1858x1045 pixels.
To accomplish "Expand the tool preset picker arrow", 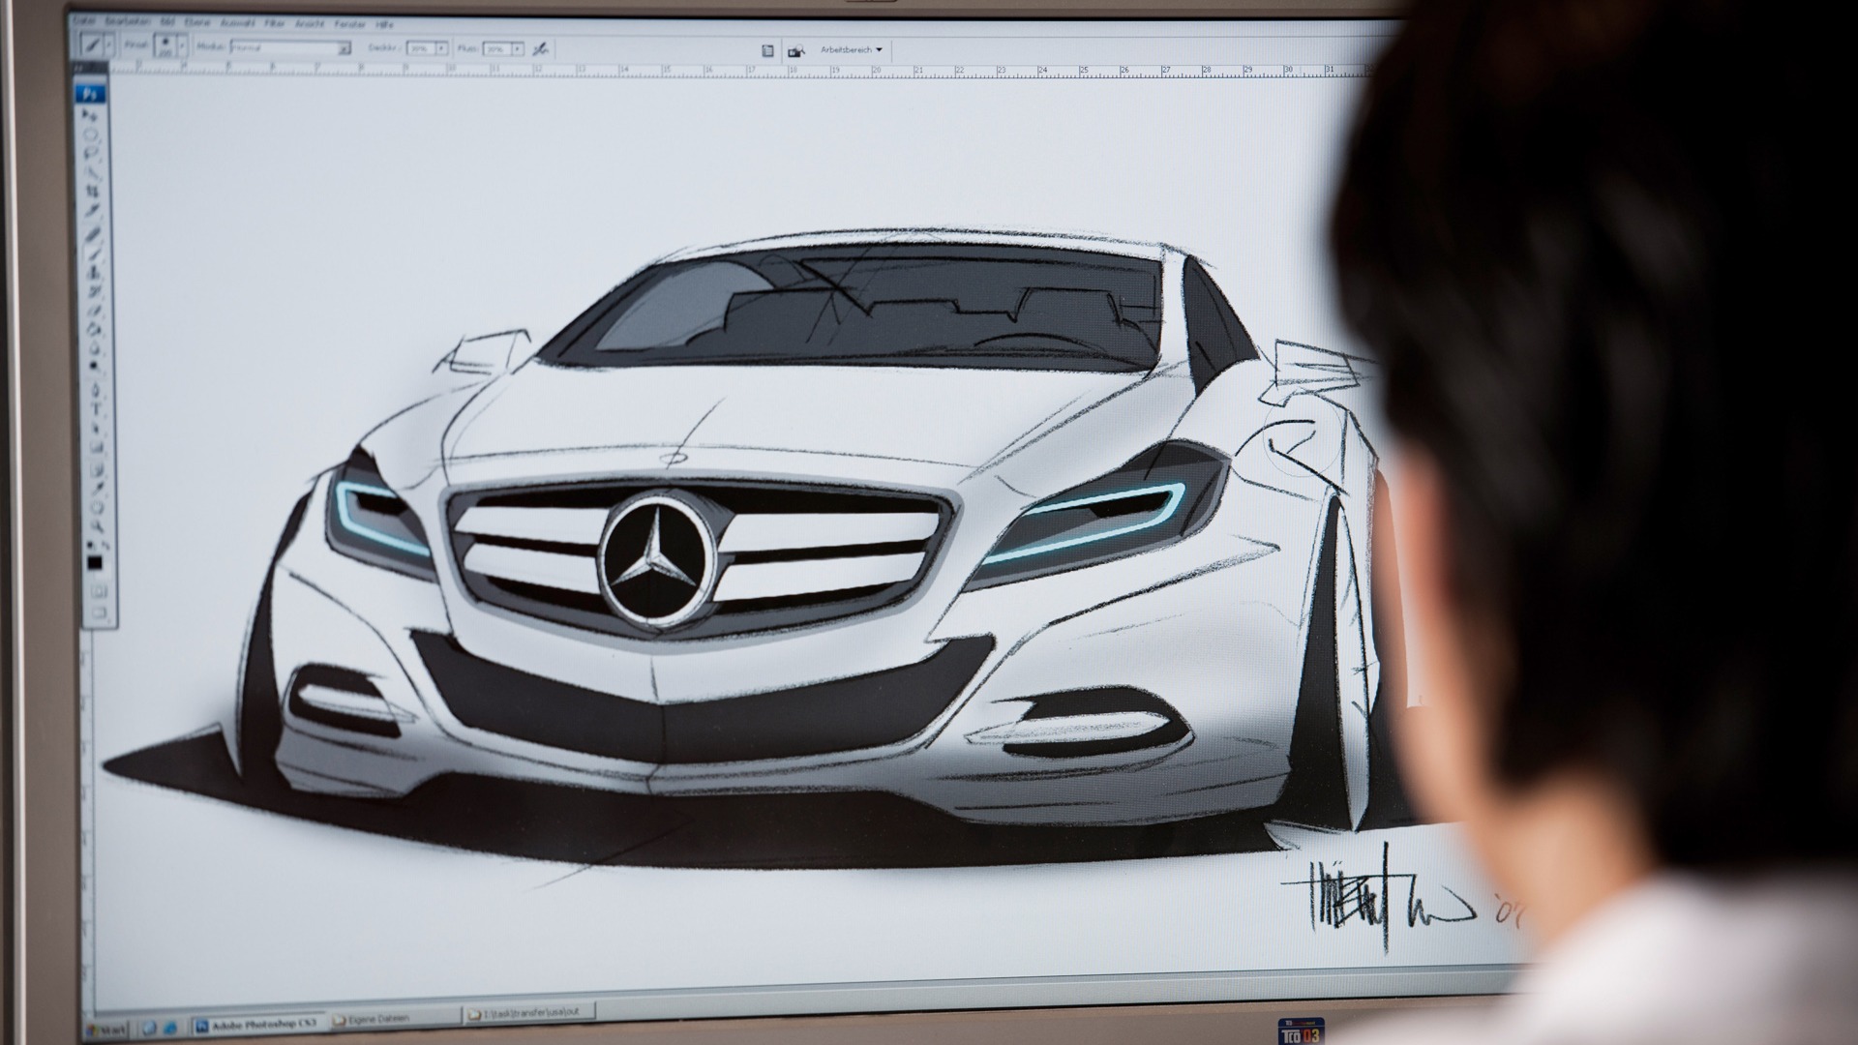I will [x=108, y=45].
